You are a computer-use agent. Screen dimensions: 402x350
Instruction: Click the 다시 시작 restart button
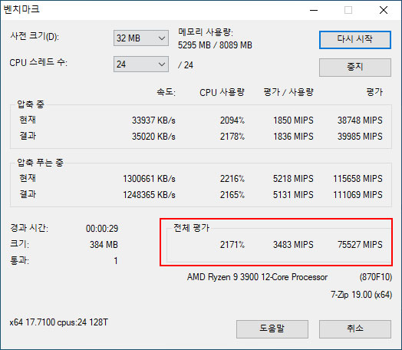click(355, 40)
